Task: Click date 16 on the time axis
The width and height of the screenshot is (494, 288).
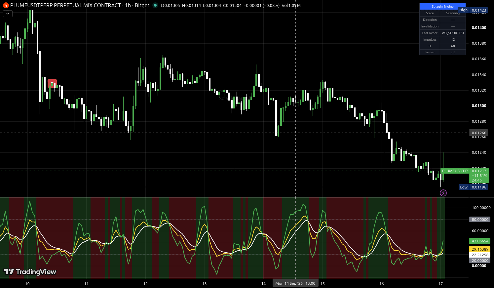Action: click(x=382, y=284)
